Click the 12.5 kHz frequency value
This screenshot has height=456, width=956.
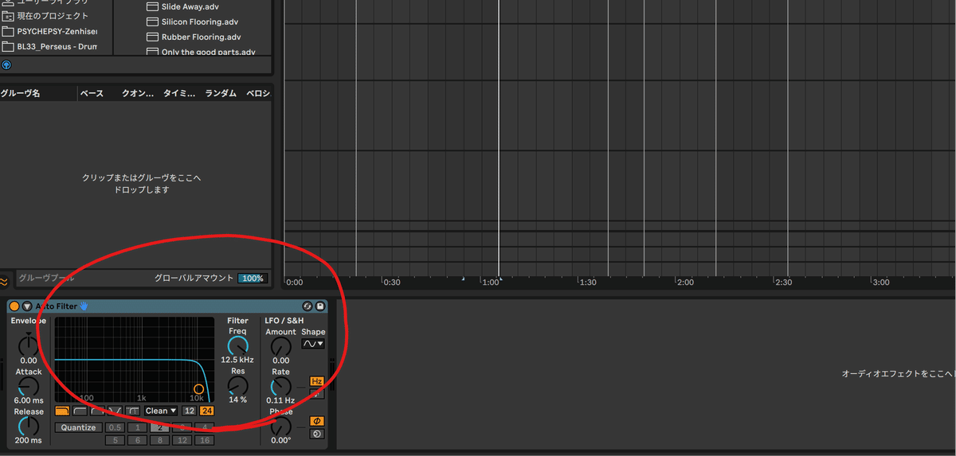(237, 361)
